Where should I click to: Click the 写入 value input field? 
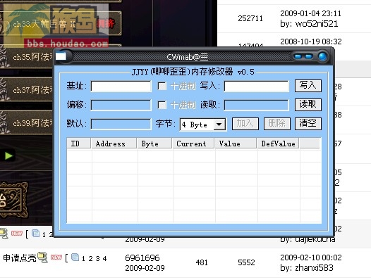pos(257,86)
